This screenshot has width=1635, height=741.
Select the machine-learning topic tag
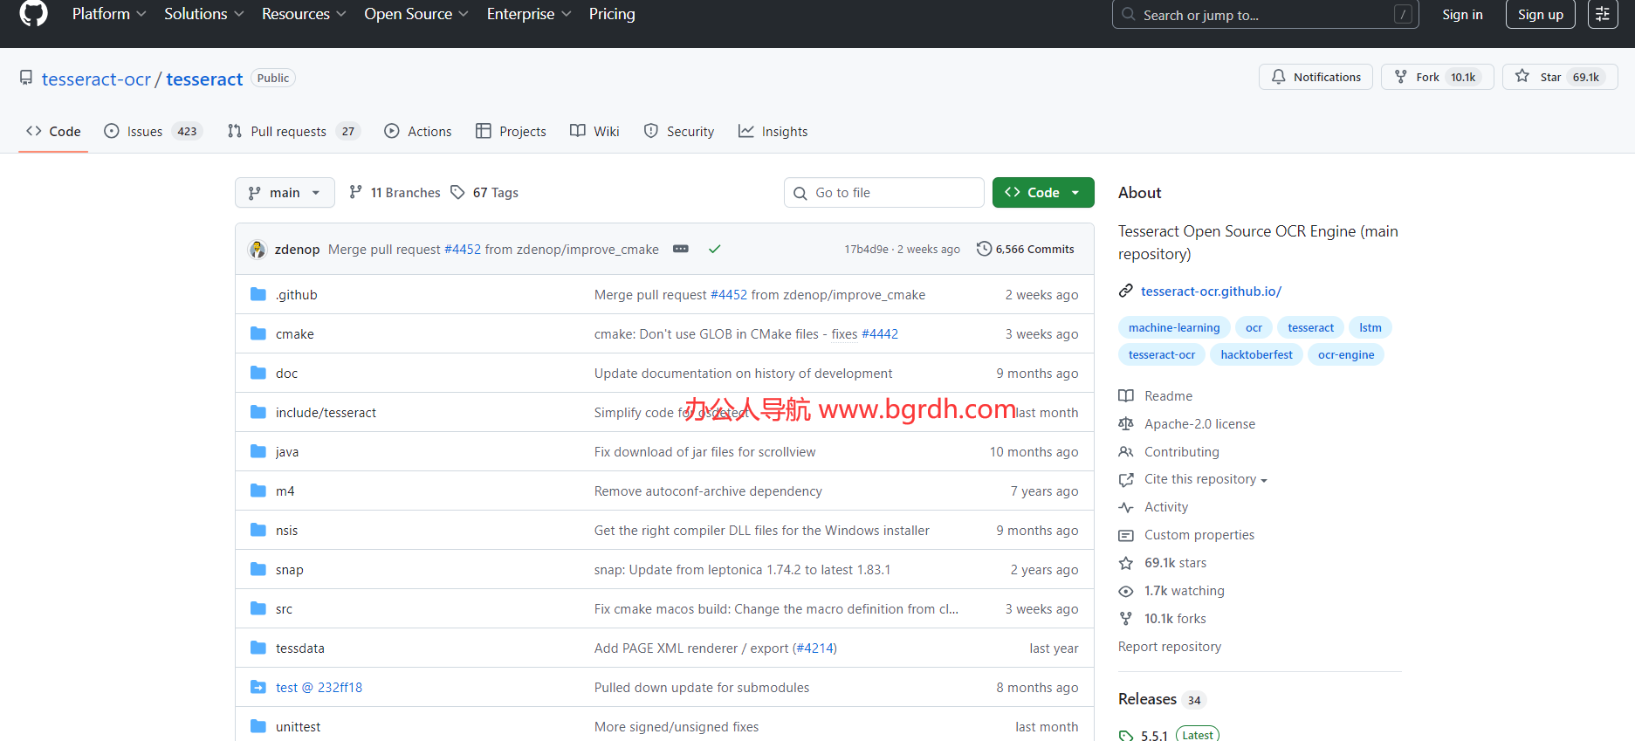tap(1173, 328)
